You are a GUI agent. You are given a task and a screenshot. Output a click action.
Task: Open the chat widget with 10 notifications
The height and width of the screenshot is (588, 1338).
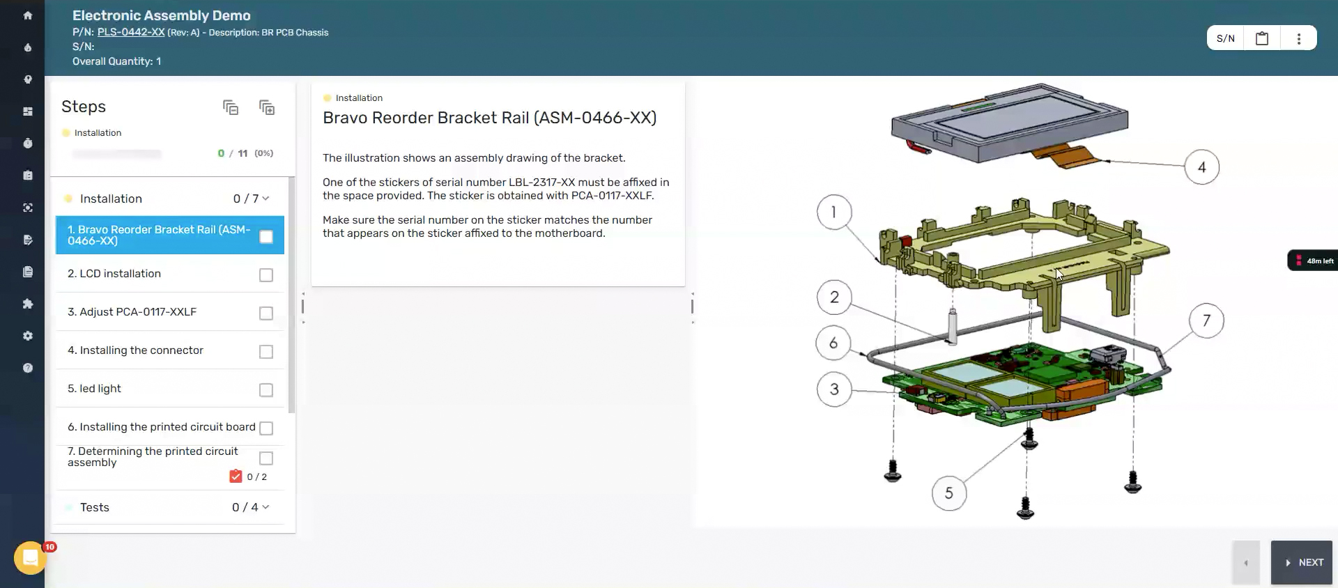click(x=31, y=557)
